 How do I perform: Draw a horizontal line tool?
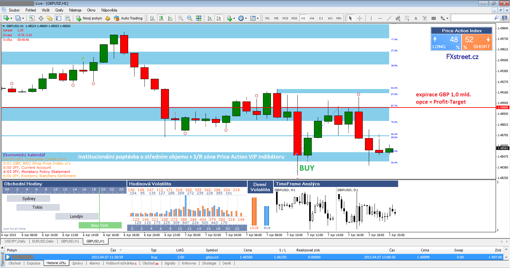pyautogui.click(x=380, y=18)
